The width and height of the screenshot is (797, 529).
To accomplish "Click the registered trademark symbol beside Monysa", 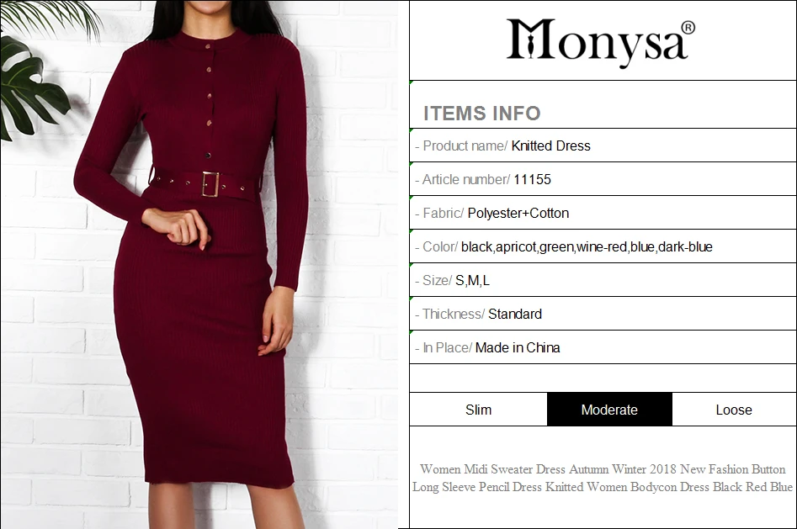I will 688,28.
